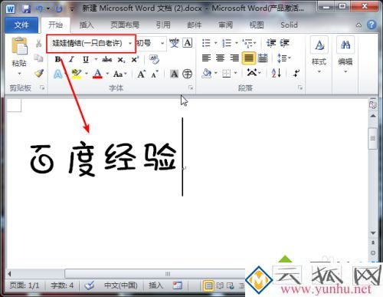Toggle Italic formatting
The width and height of the screenshot is (383, 297).
71,59
